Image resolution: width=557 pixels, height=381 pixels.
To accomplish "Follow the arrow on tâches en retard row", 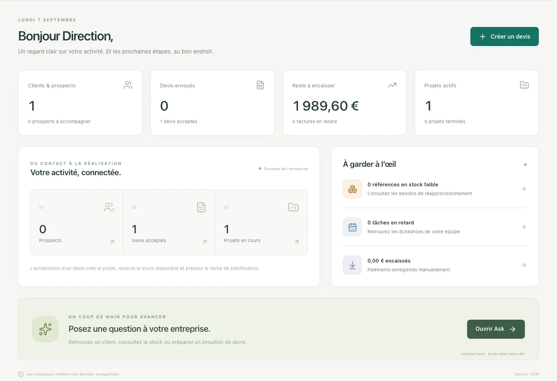I will [x=523, y=227].
